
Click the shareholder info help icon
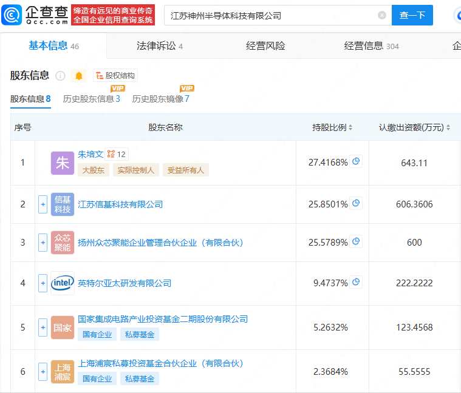click(60, 76)
